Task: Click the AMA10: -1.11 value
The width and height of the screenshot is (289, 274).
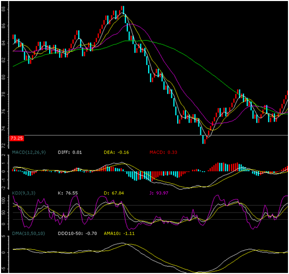Action: 119,233
